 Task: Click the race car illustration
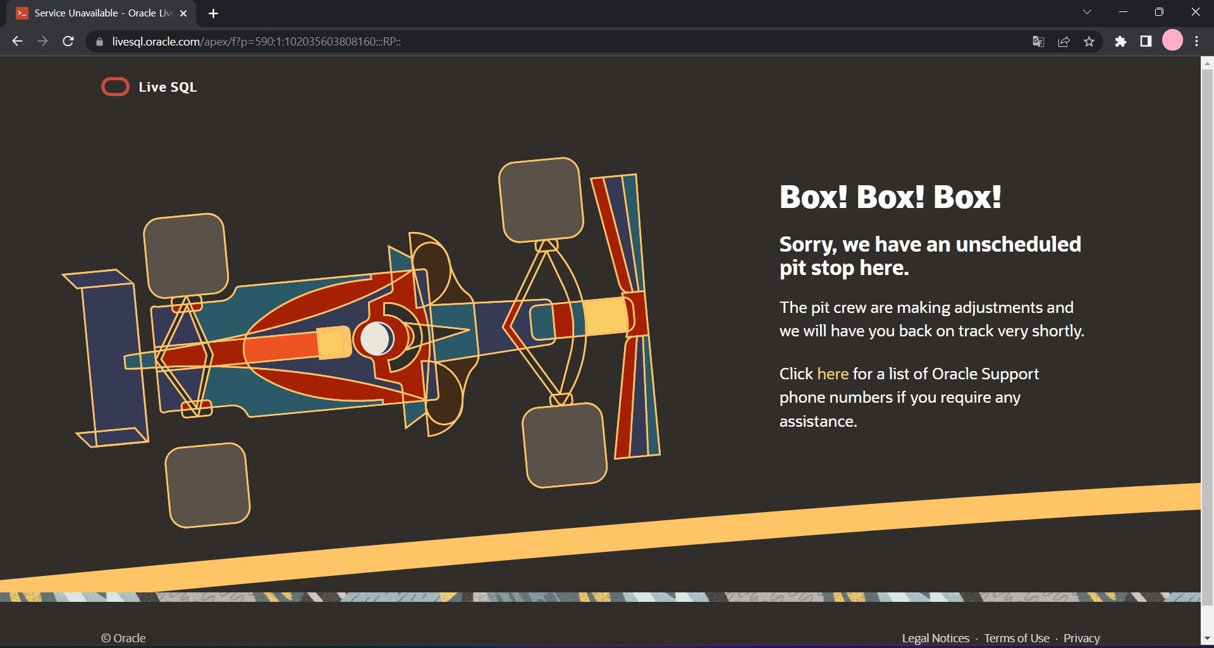pyautogui.click(x=360, y=341)
